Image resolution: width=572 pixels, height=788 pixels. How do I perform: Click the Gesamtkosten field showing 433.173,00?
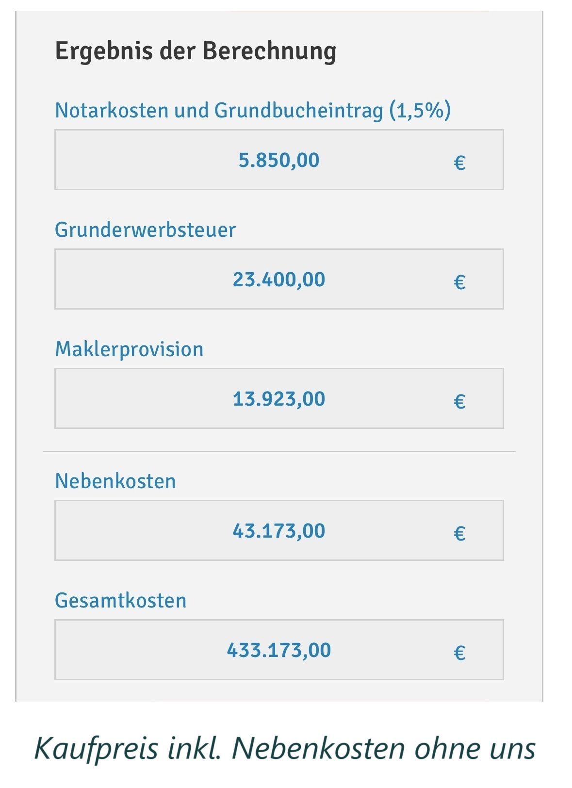coord(279,650)
